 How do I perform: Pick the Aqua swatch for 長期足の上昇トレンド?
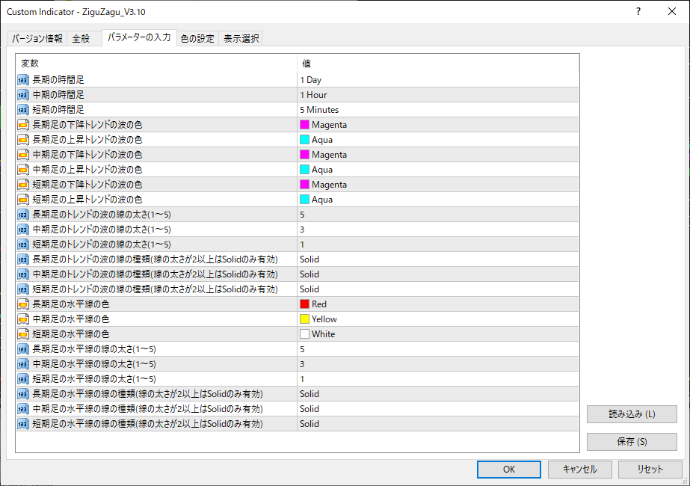(x=304, y=140)
